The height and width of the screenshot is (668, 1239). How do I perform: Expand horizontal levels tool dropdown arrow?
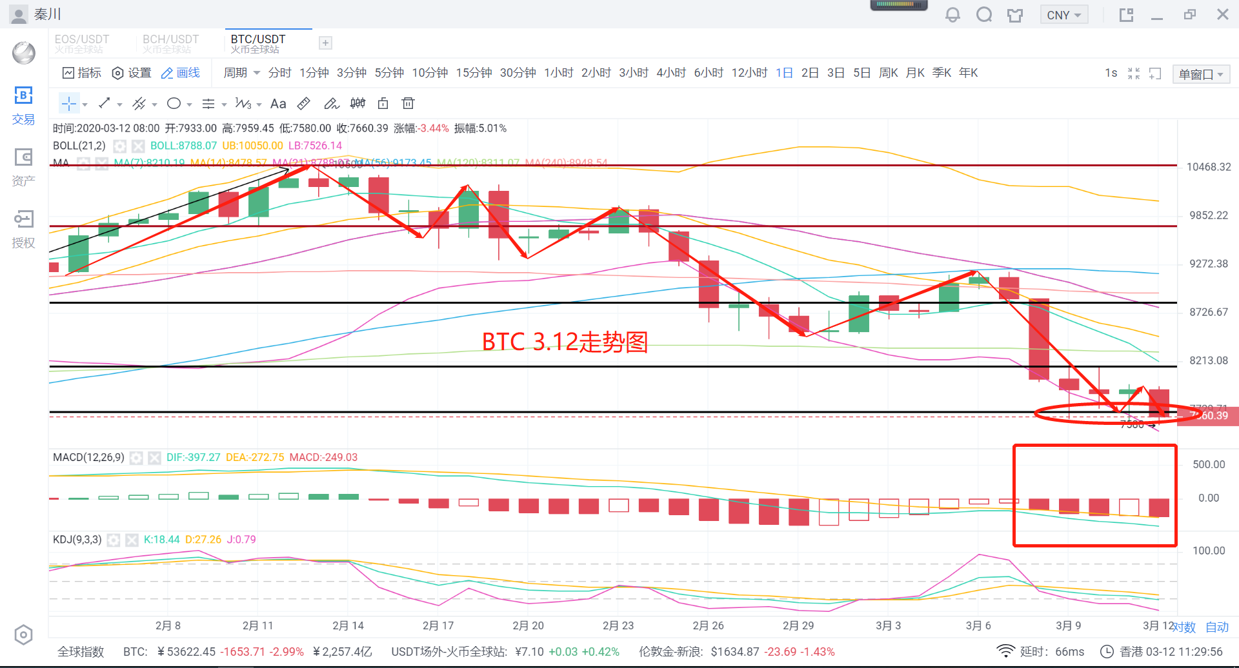pyautogui.click(x=224, y=104)
